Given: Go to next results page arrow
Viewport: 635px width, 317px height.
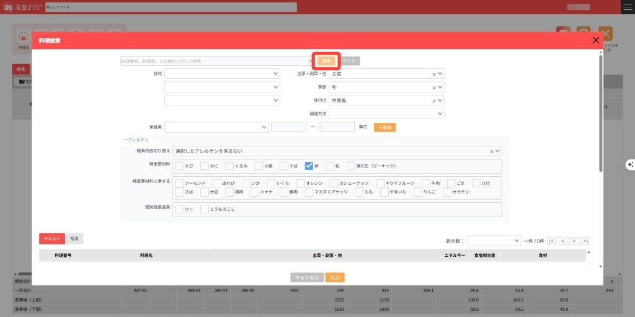Looking at the screenshot, I should tap(574, 241).
